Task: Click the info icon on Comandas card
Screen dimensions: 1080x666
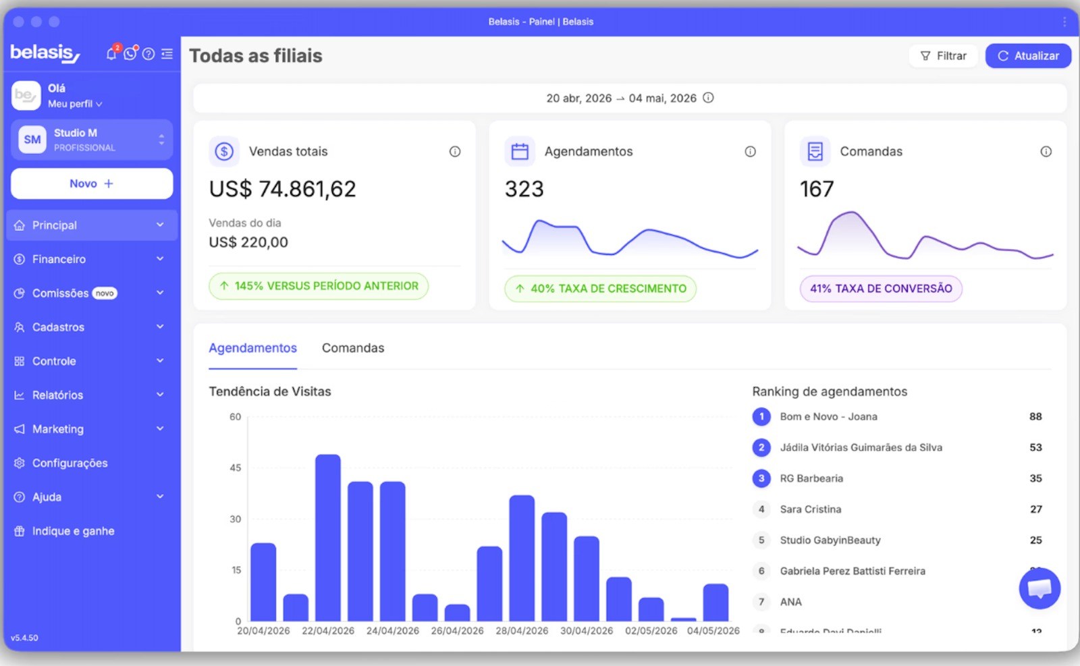Action: click(1046, 152)
